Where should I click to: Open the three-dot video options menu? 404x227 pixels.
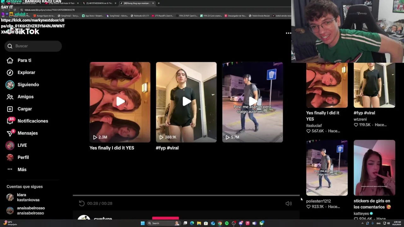click(288, 33)
